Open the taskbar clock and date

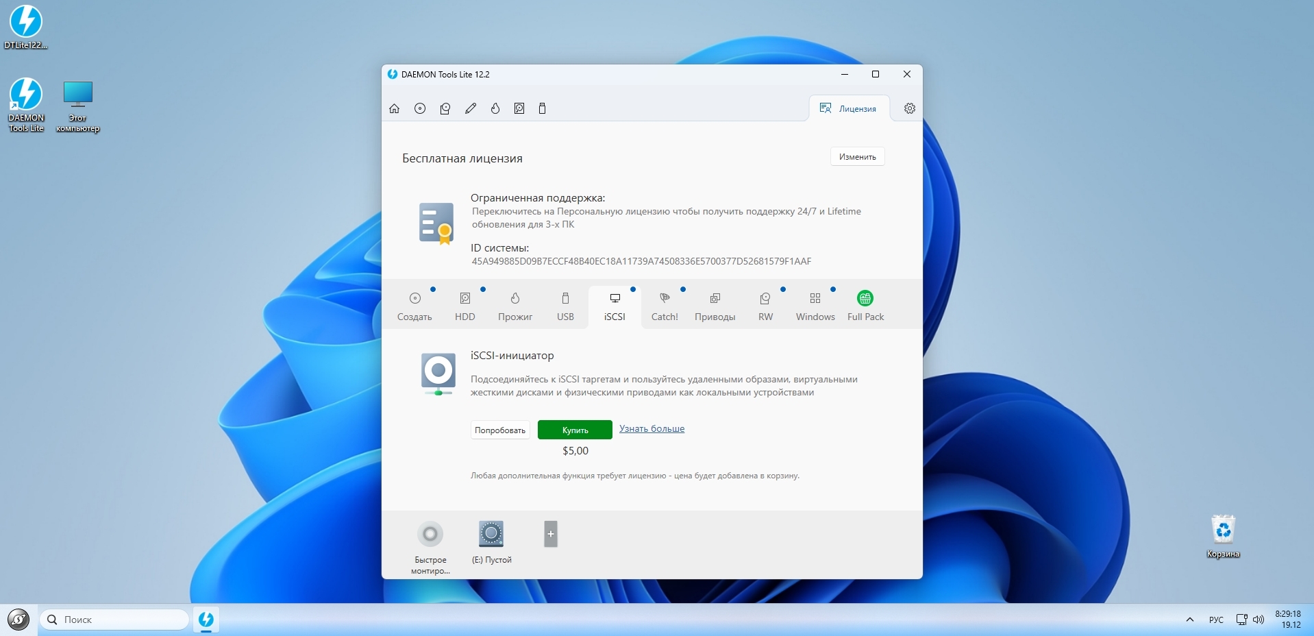click(1288, 620)
